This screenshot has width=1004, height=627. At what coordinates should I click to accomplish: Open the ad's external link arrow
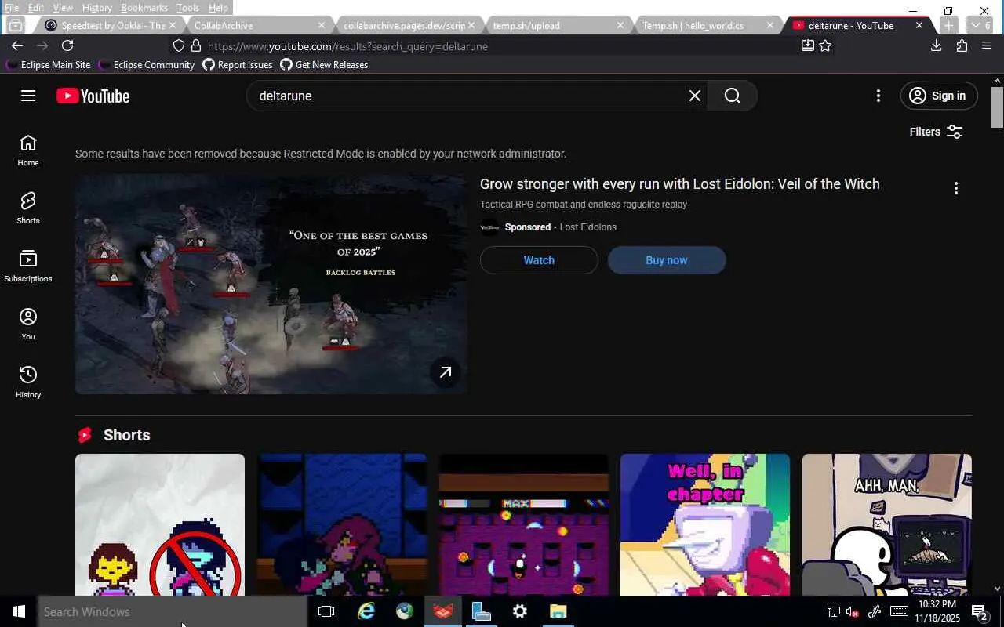tap(446, 372)
